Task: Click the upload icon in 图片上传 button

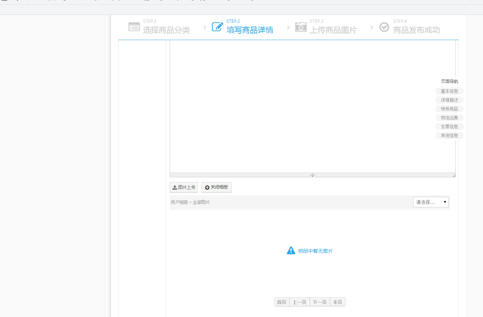Action: 175,187
